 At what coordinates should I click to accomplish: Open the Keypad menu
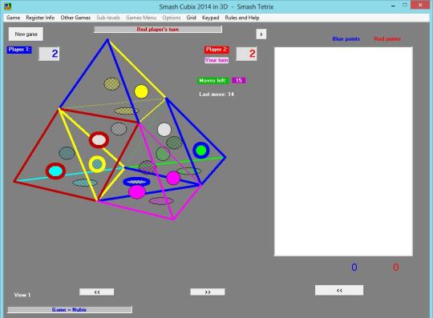(210, 18)
